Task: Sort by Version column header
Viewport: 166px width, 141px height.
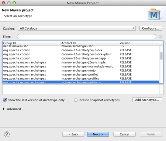Action: pyautogui.click(x=126, y=43)
